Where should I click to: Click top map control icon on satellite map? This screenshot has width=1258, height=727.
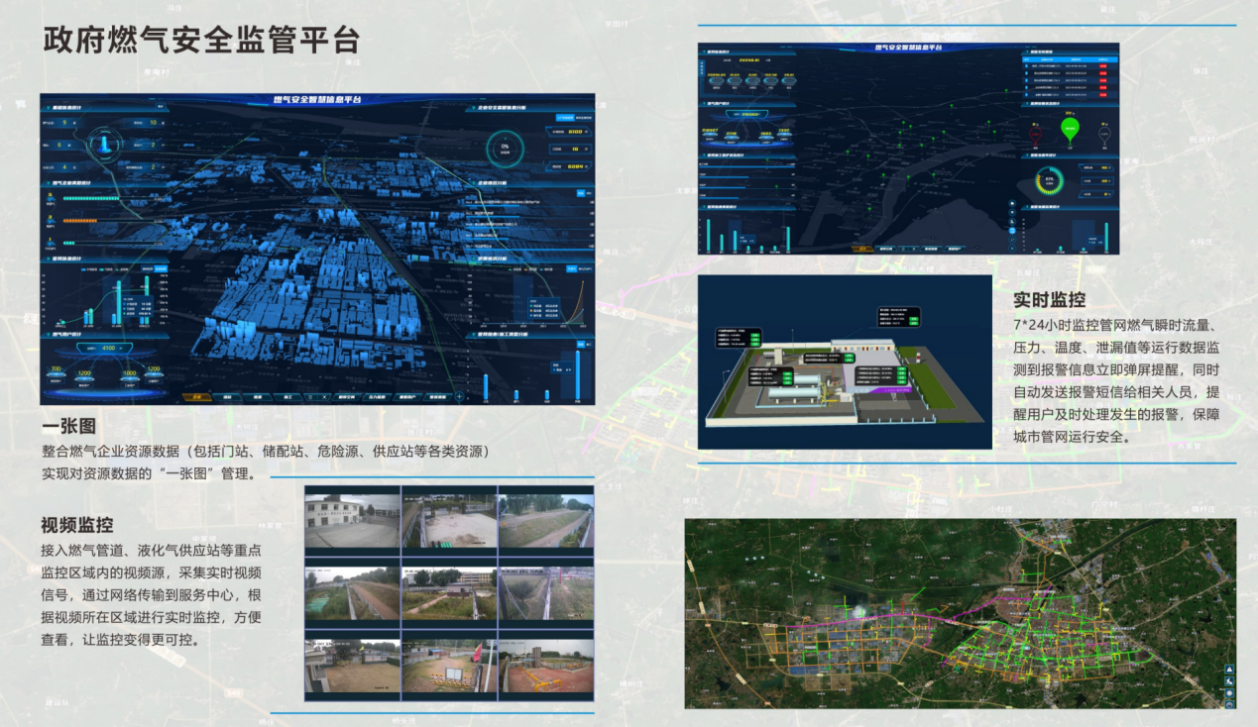(1229, 669)
